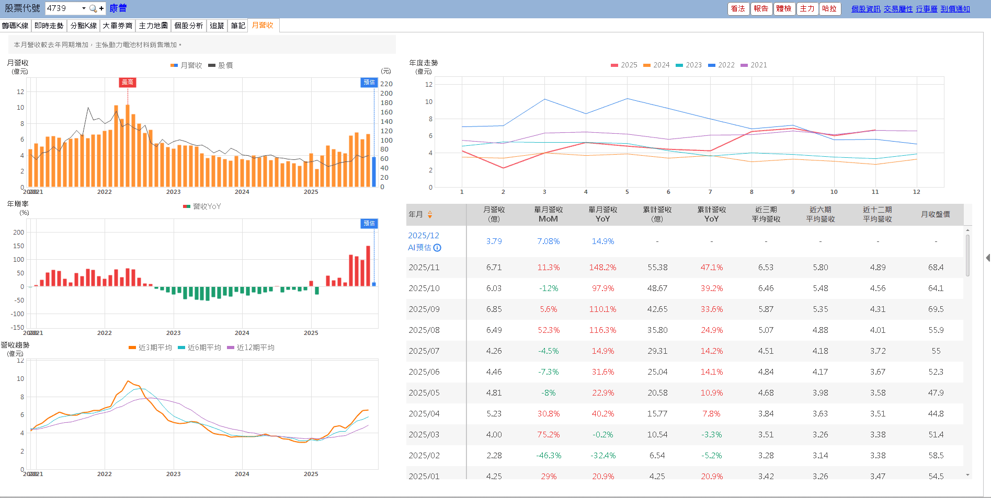This screenshot has width=991, height=498.
Task: Click the AI預估 info circle icon
Action: 437,248
